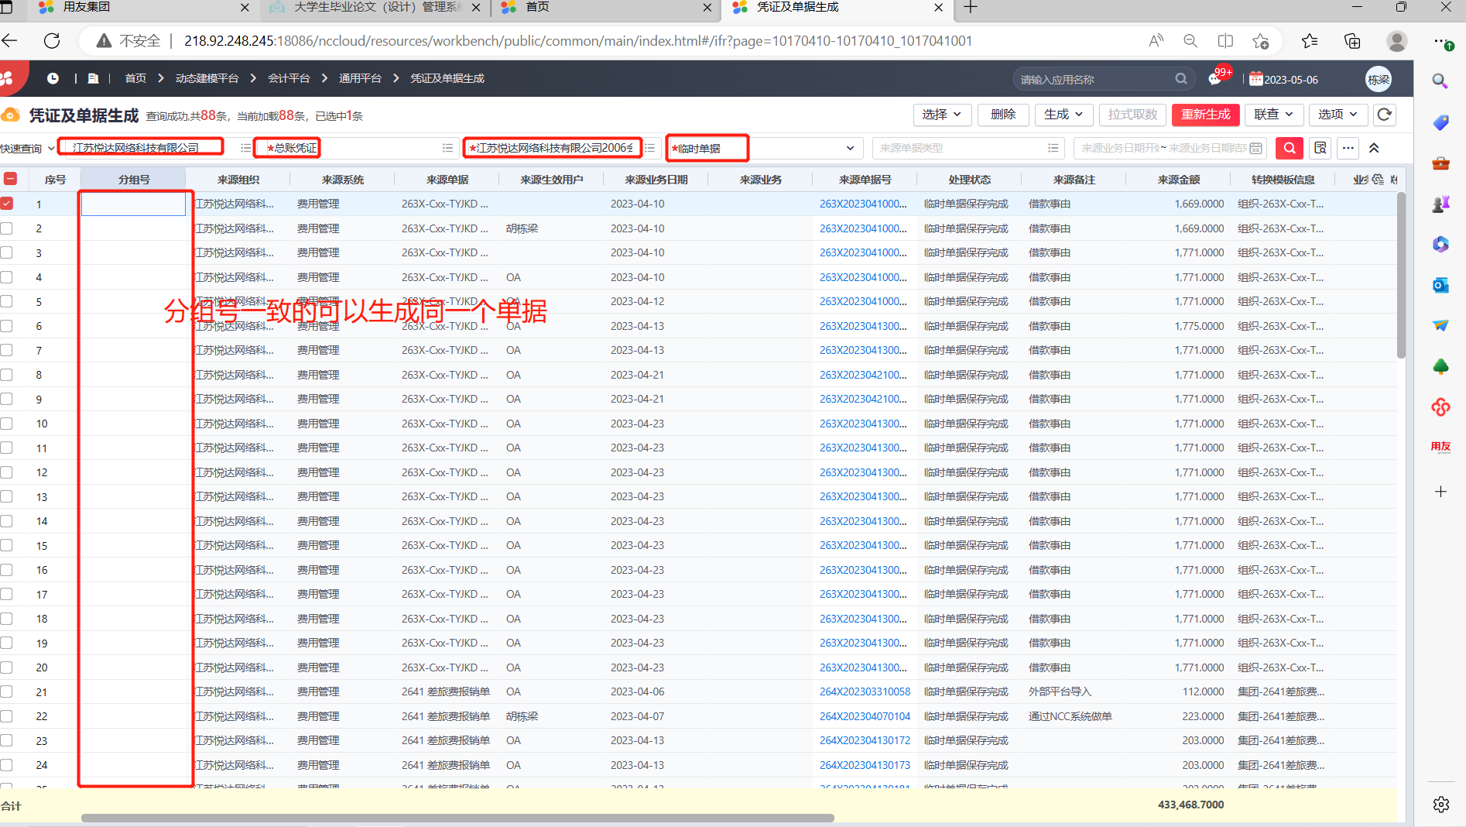Viewport: 1466px width, 827px height.
Task: Uncheck the row 1 checkbox
Action: coord(7,204)
